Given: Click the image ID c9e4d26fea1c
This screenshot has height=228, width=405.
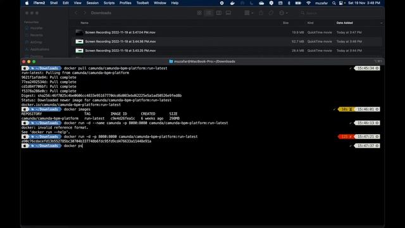Looking at the screenshot, I should pos(123,118).
